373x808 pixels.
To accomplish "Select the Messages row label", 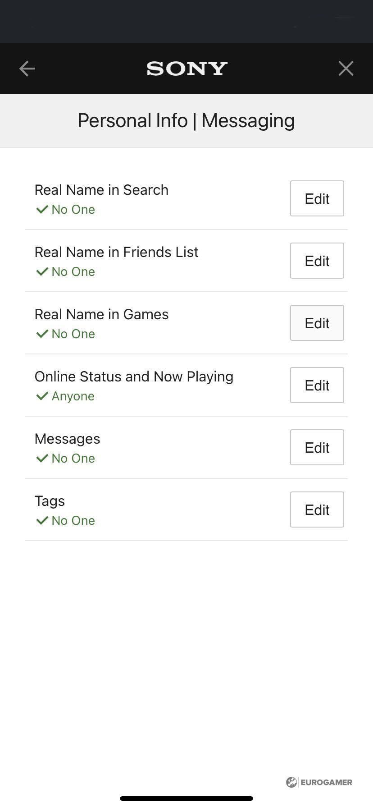I will click(67, 439).
